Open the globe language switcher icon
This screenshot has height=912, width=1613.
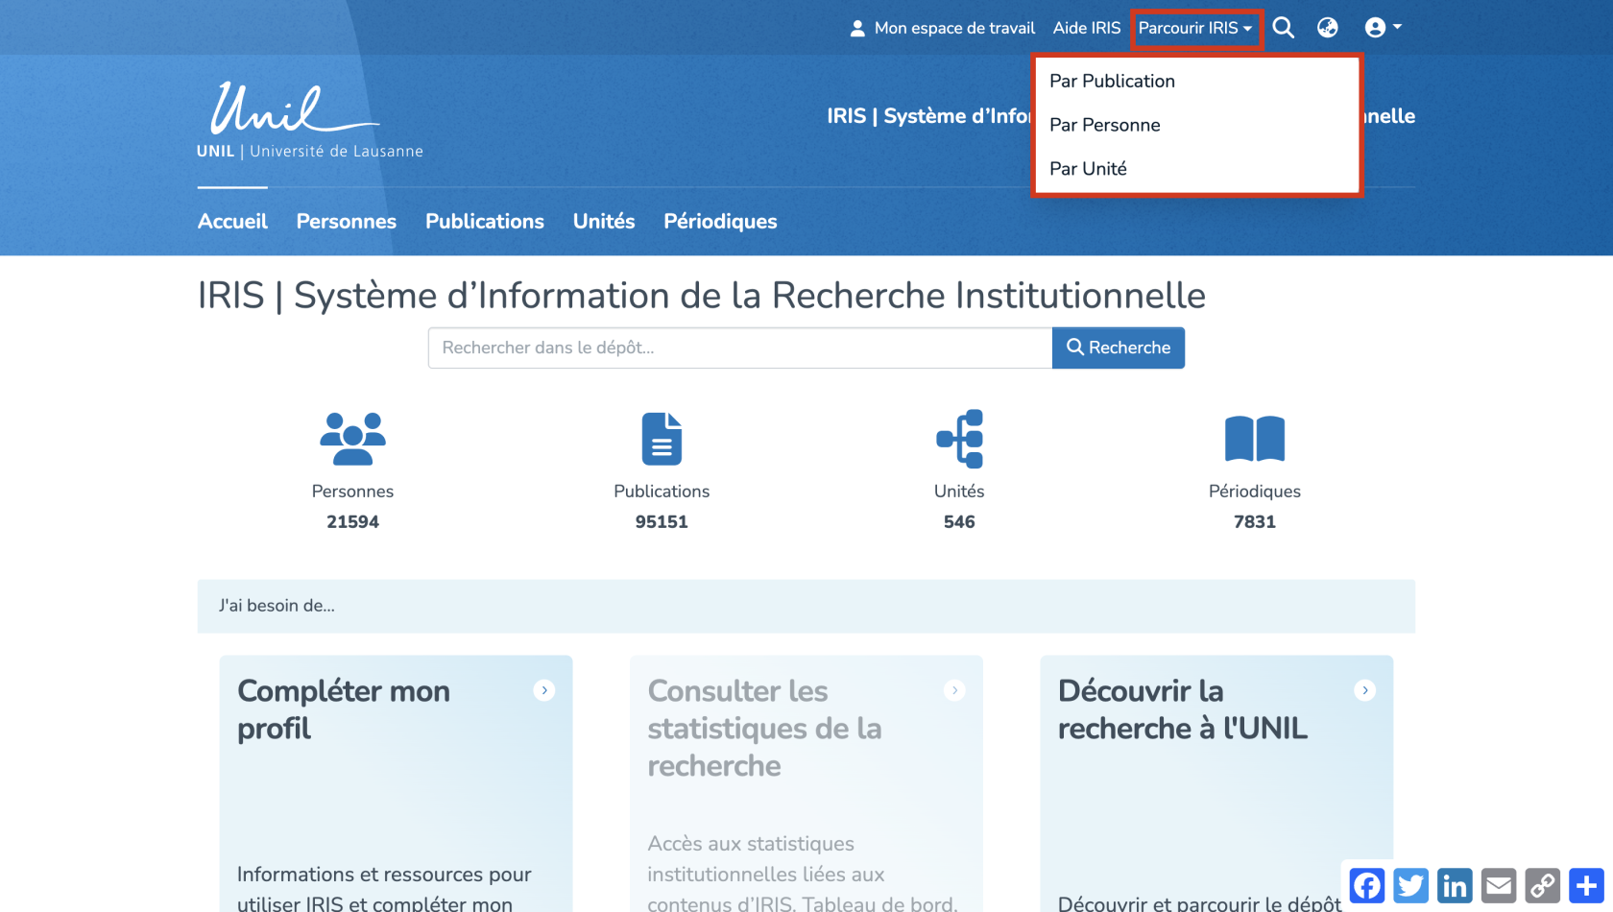pyautogui.click(x=1328, y=28)
